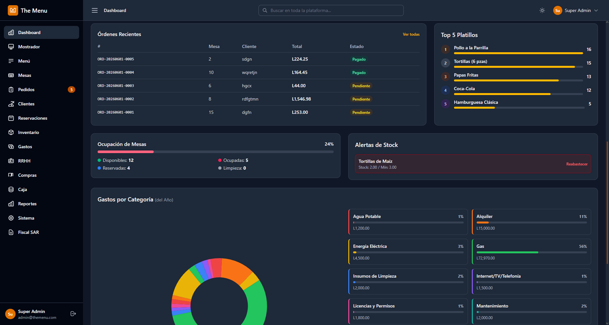Click the Reportes chart icon
609x325 pixels.
click(x=11, y=204)
